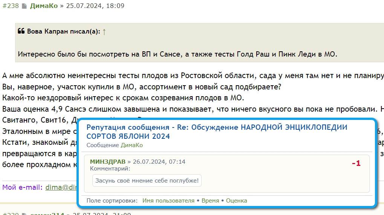The width and height of the screenshot is (384, 215).
Task: Click the quote marks icon in the quote
Action: tap(21, 31)
